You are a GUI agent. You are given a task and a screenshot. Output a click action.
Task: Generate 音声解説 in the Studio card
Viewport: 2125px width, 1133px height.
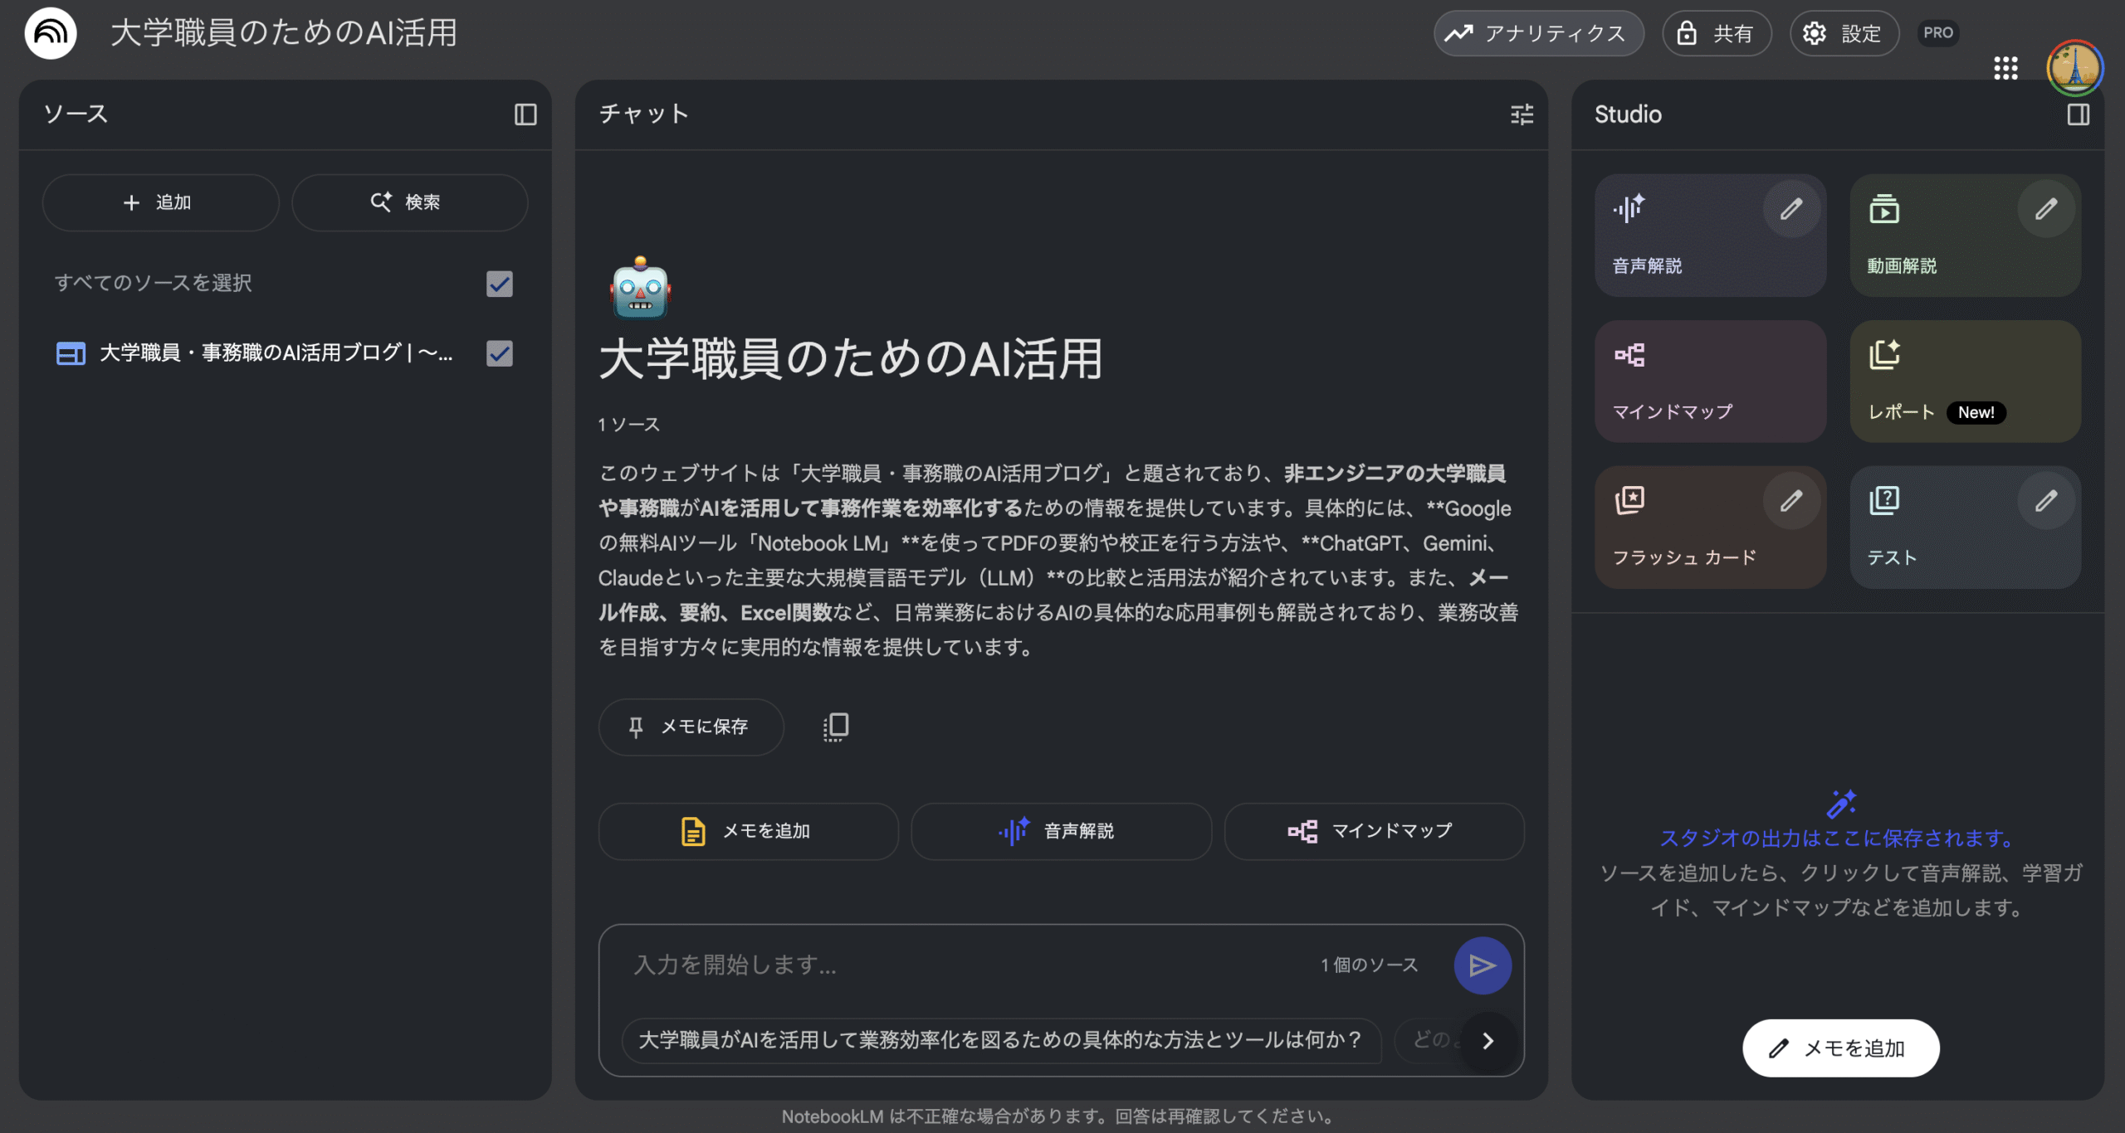click(x=1710, y=236)
